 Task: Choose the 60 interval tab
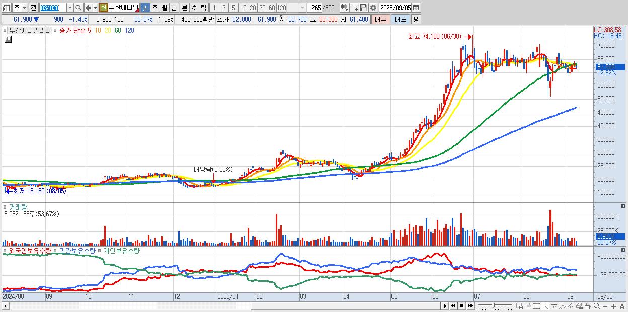point(272,8)
